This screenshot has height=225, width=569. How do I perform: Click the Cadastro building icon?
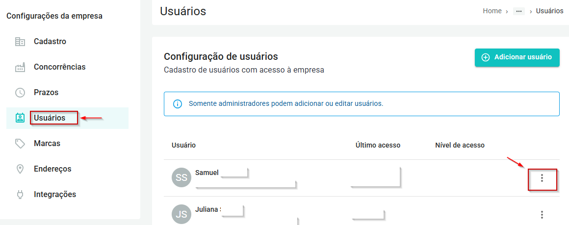pyautogui.click(x=20, y=42)
